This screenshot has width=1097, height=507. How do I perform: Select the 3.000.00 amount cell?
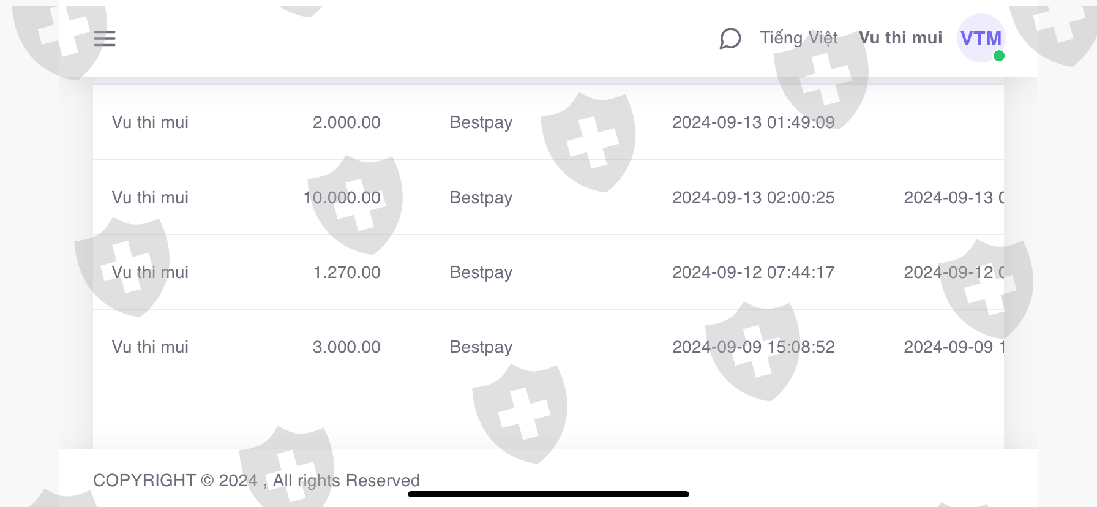pyautogui.click(x=346, y=347)
